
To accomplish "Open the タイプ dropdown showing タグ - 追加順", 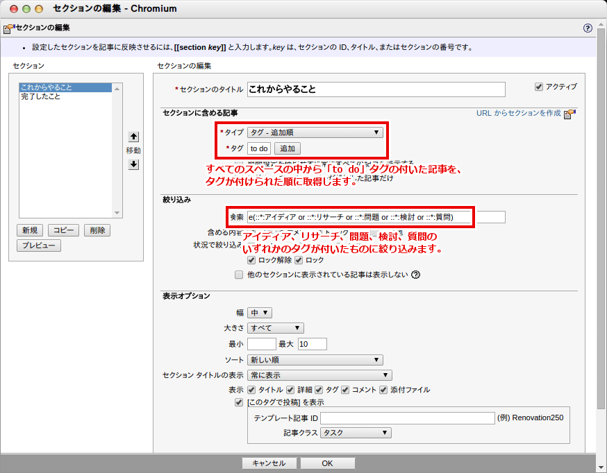I will 315,132.
